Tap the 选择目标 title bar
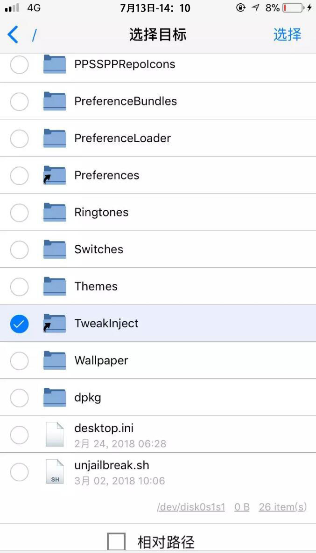The height and width of the screenshot is (553, 316). coord(158,35)
